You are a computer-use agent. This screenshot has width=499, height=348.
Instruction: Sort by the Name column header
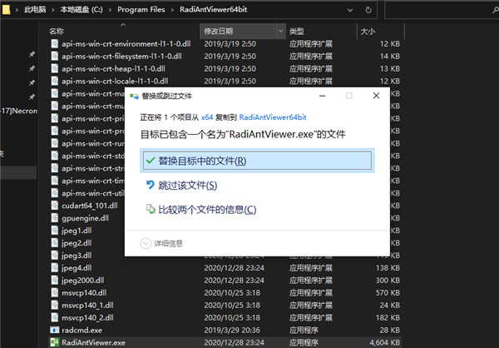point(57,32)
